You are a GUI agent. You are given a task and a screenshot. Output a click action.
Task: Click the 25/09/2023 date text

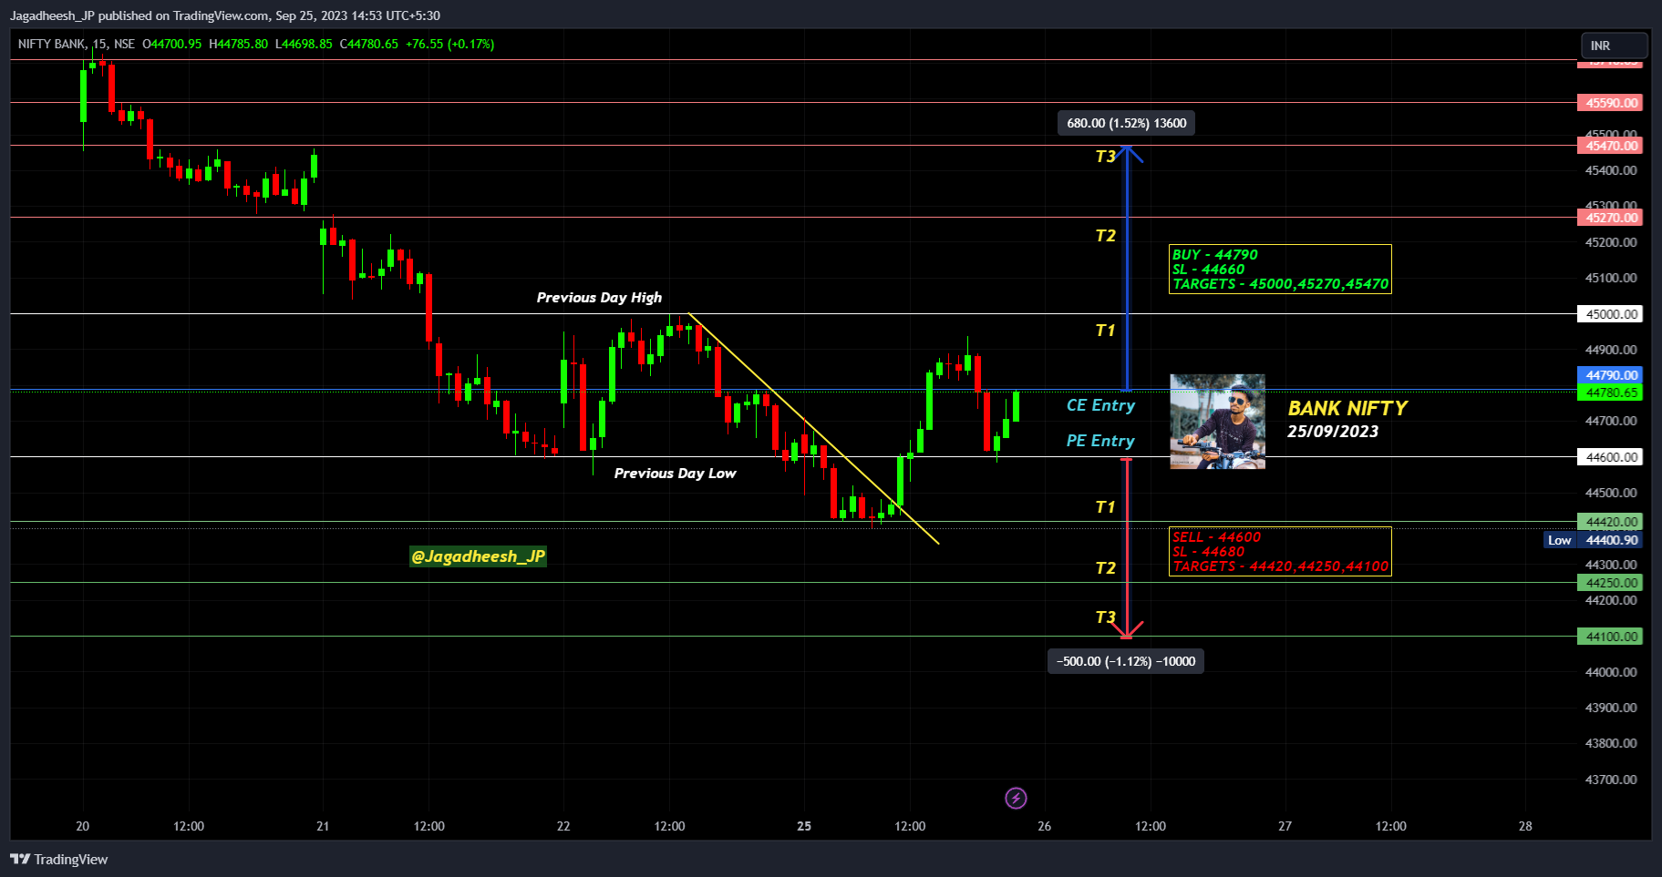[1333, 432]
